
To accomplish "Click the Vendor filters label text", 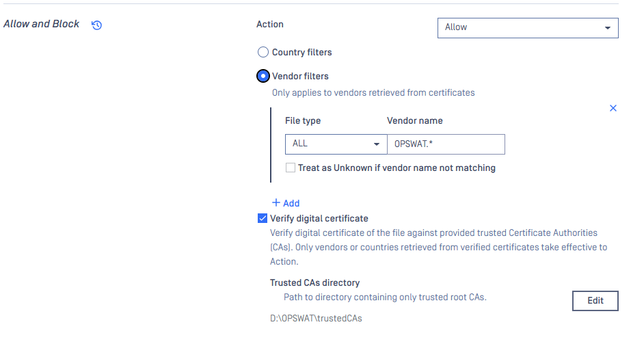I will 300,76.
